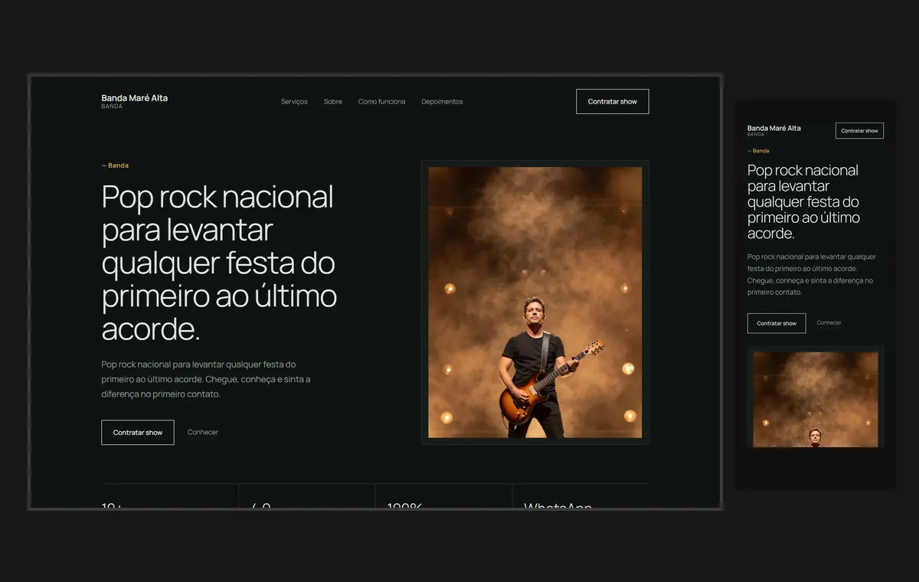Image resolution: width=919 pixels, height=582 pixels.
Task: Click Contratar show button in mobile header
Action: 859,131
